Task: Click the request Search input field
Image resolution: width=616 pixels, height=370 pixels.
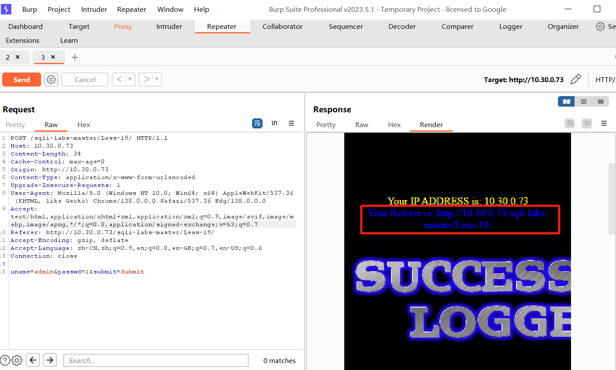Action: 156,360
